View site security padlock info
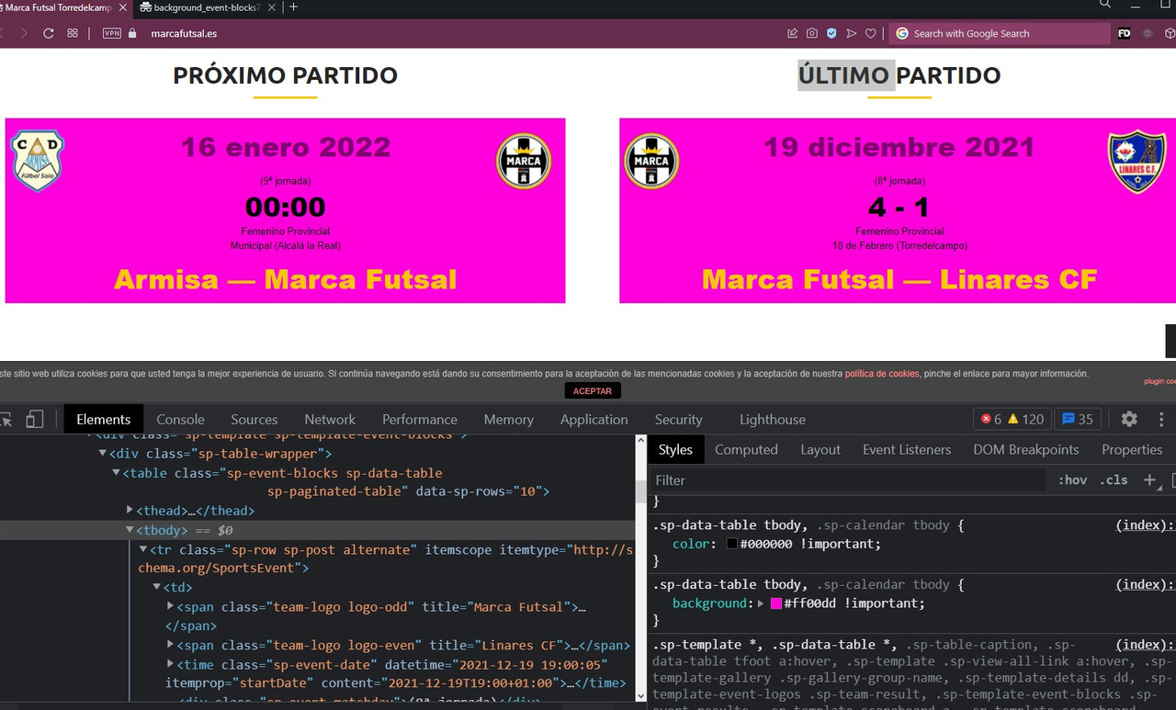This screenshot has height=710, width=1176. (x=132, y=33)
